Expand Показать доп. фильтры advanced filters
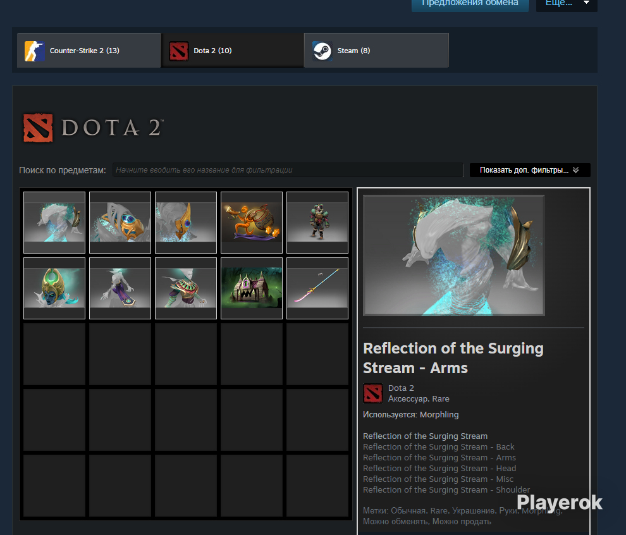Screen dimensions: 626x535 (x=530, y=170)
